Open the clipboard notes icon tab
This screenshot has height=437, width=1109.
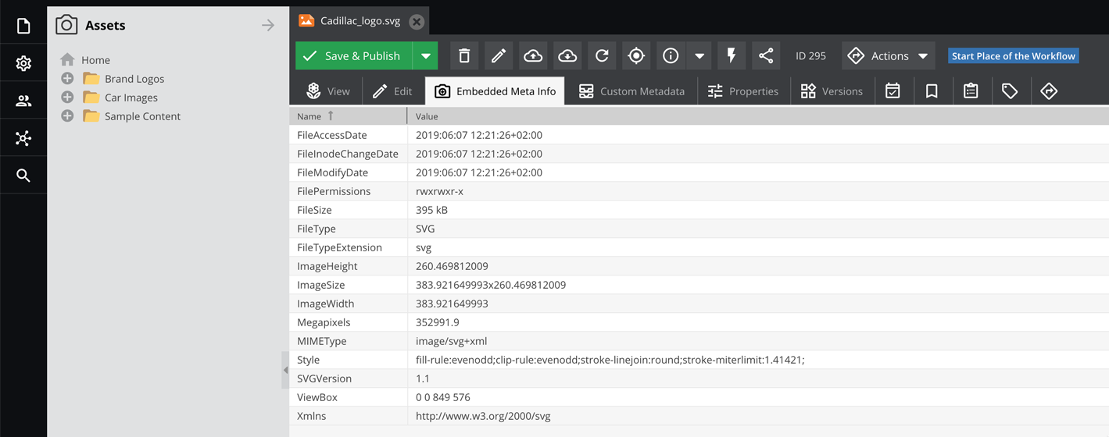click(x=971, y=91)
